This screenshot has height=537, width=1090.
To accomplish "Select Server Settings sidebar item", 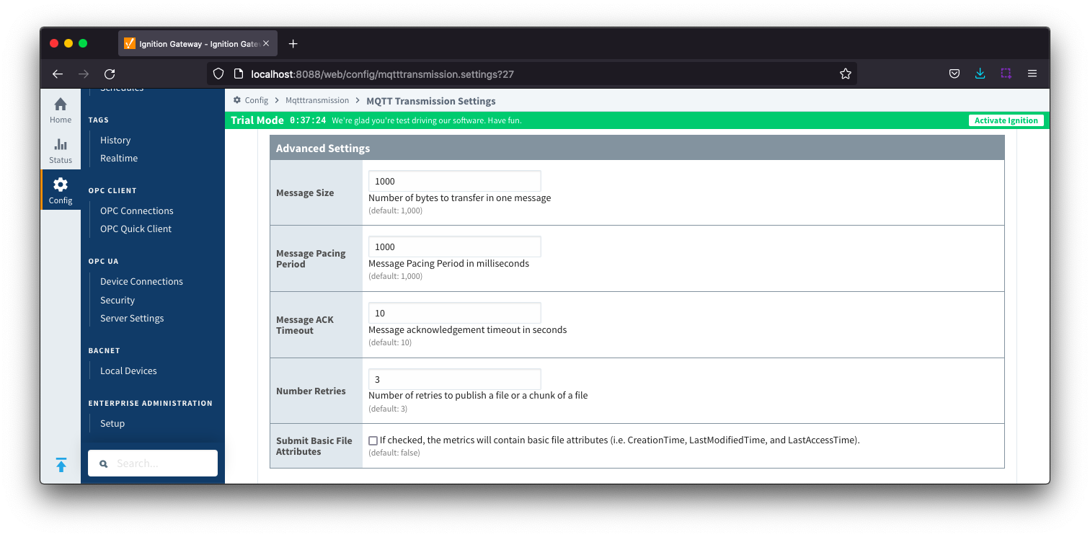I will pyautogui.click(x=132, y=318).
